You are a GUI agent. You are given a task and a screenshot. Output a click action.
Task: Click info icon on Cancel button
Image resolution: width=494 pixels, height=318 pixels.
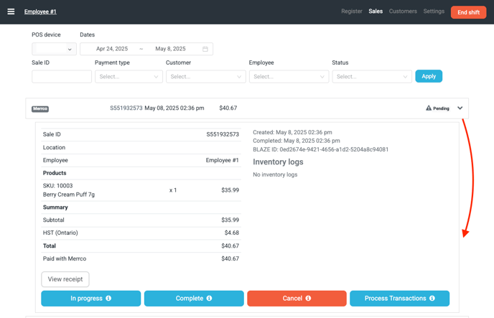(308, 299)
